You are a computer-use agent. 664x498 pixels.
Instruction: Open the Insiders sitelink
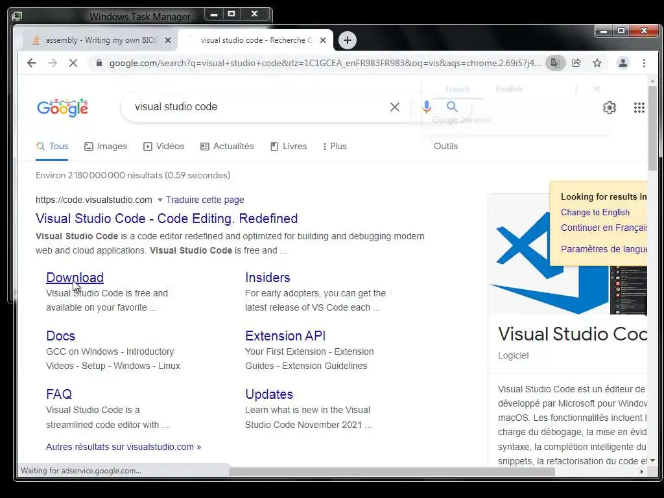point(268,278)
